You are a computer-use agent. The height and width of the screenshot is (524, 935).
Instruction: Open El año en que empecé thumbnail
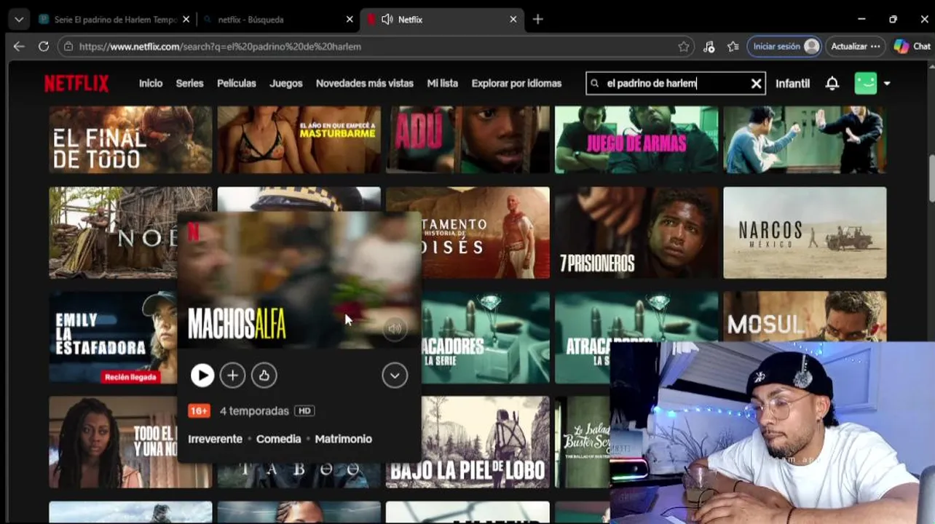(299, 140)
